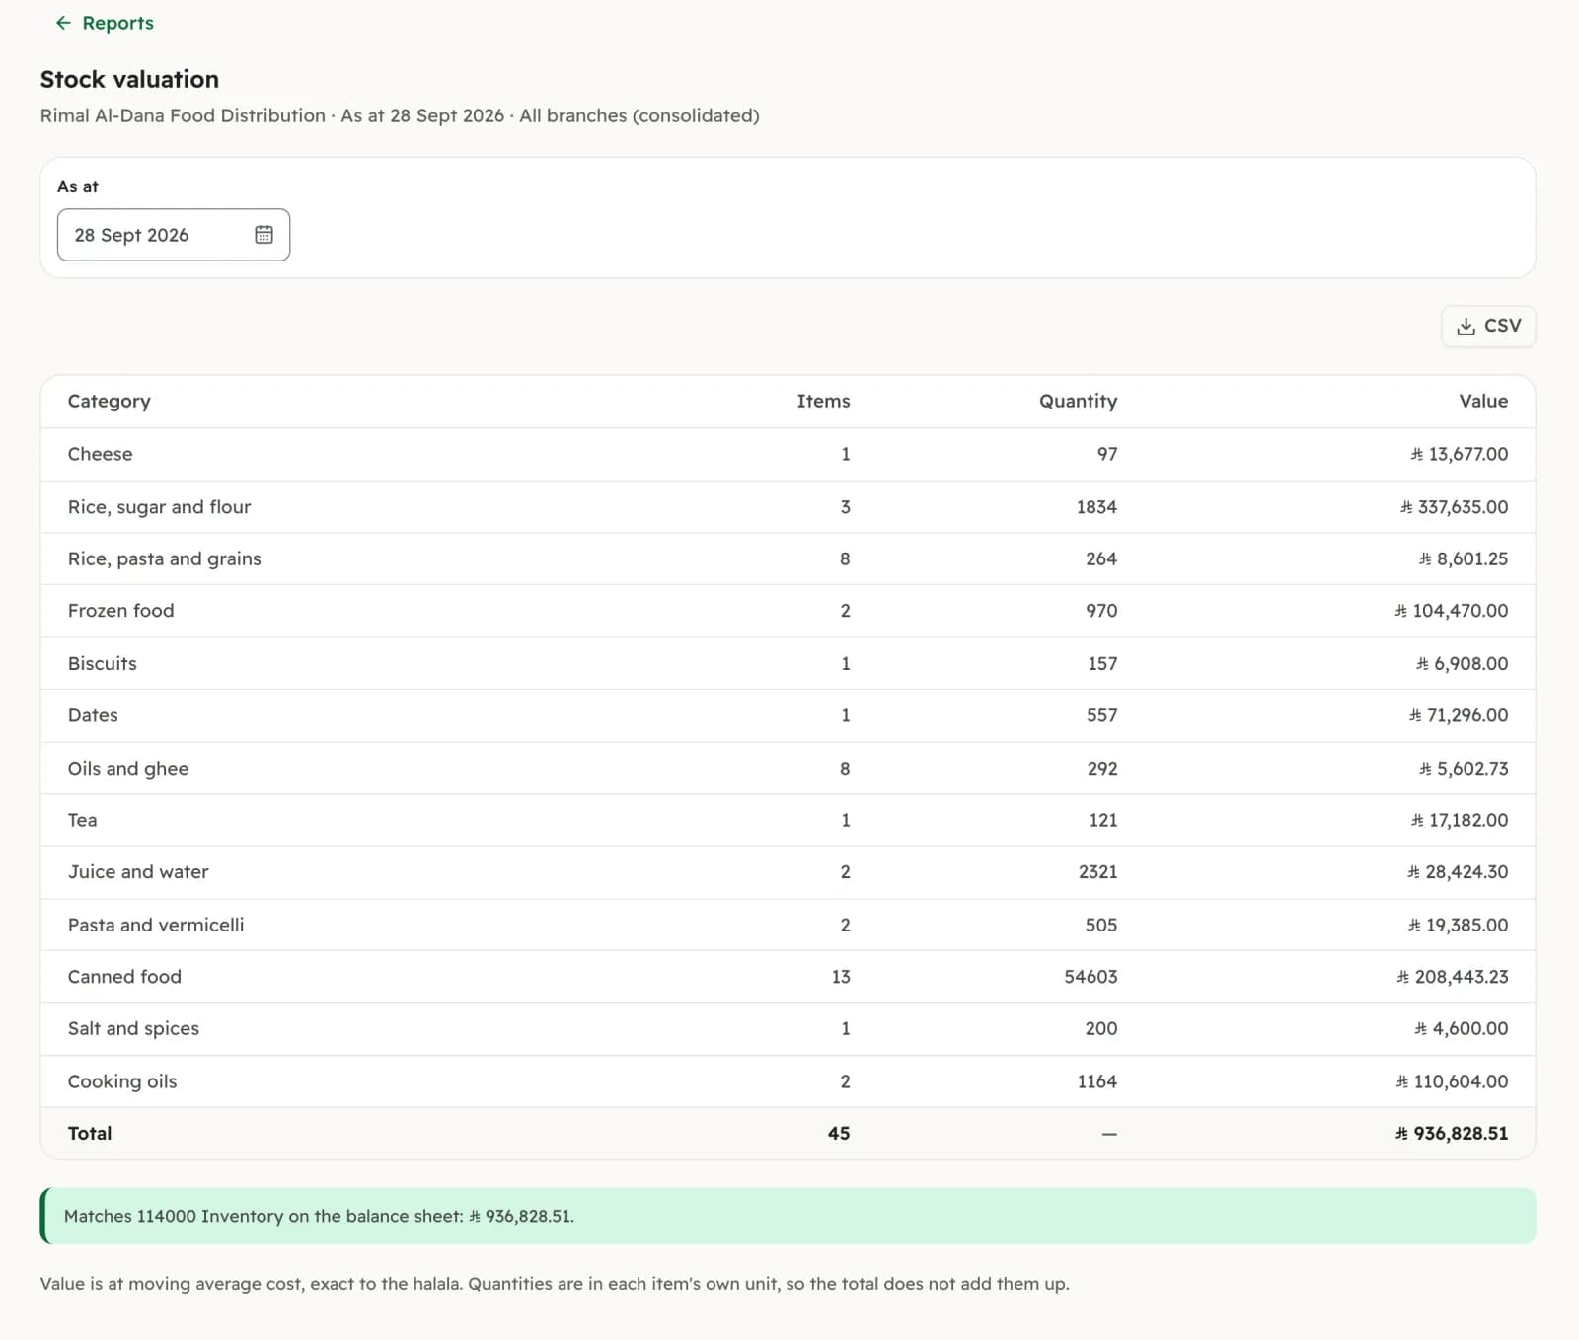Click the As at date field
This screenshot has width=1579, height=1340.
174,235
